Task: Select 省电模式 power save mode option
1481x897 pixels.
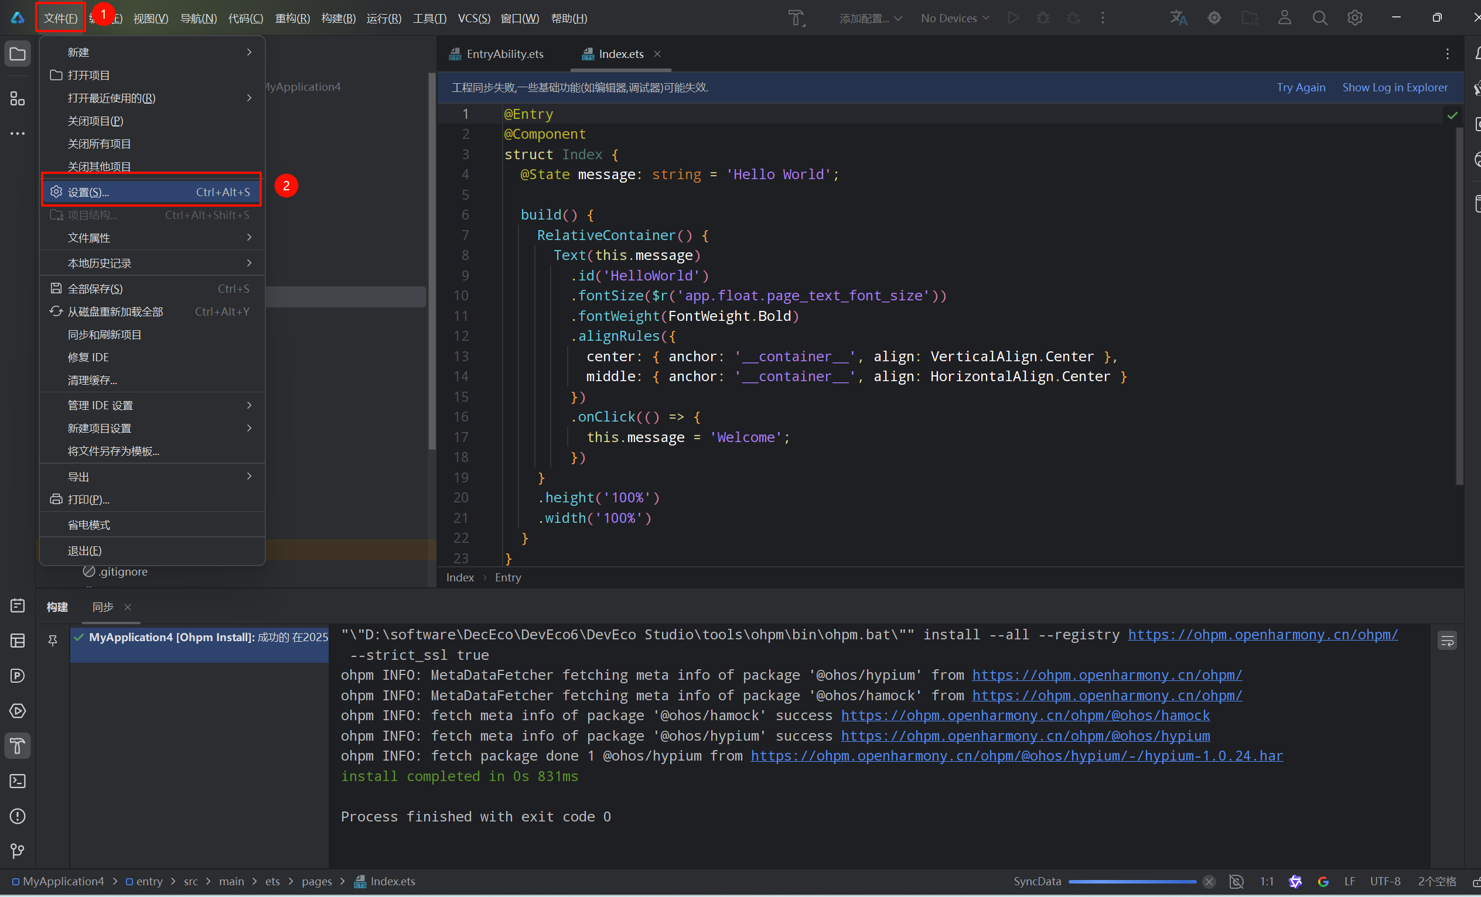Action: [x=89, y=525]
